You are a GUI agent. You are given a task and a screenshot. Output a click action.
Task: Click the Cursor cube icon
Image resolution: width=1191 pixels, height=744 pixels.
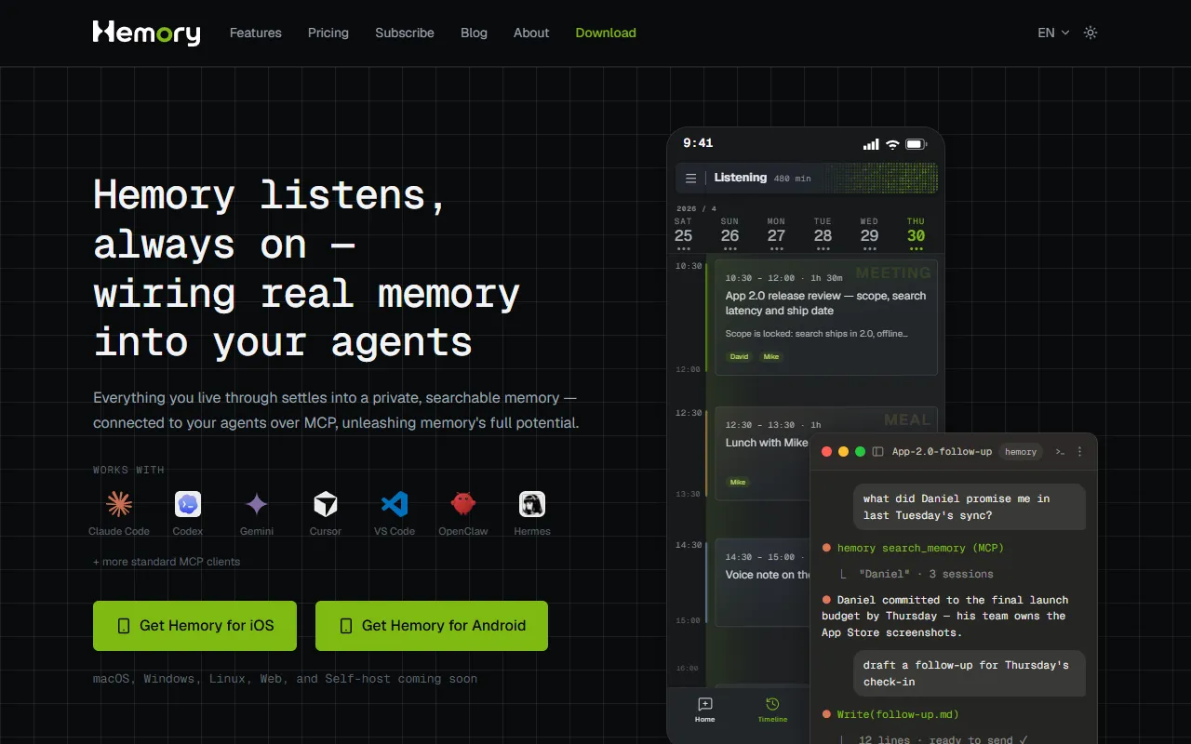click(x=326, y=504)
